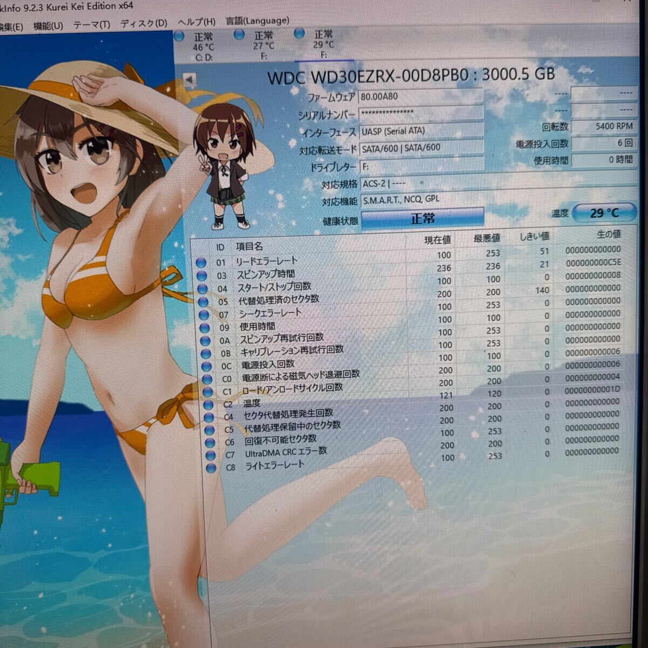Open the ディスク(D) menu

point(144,23)
